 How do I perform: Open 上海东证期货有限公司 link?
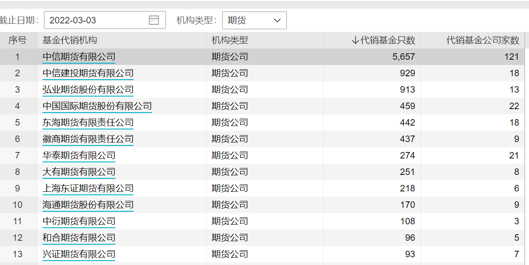(88, 188)
